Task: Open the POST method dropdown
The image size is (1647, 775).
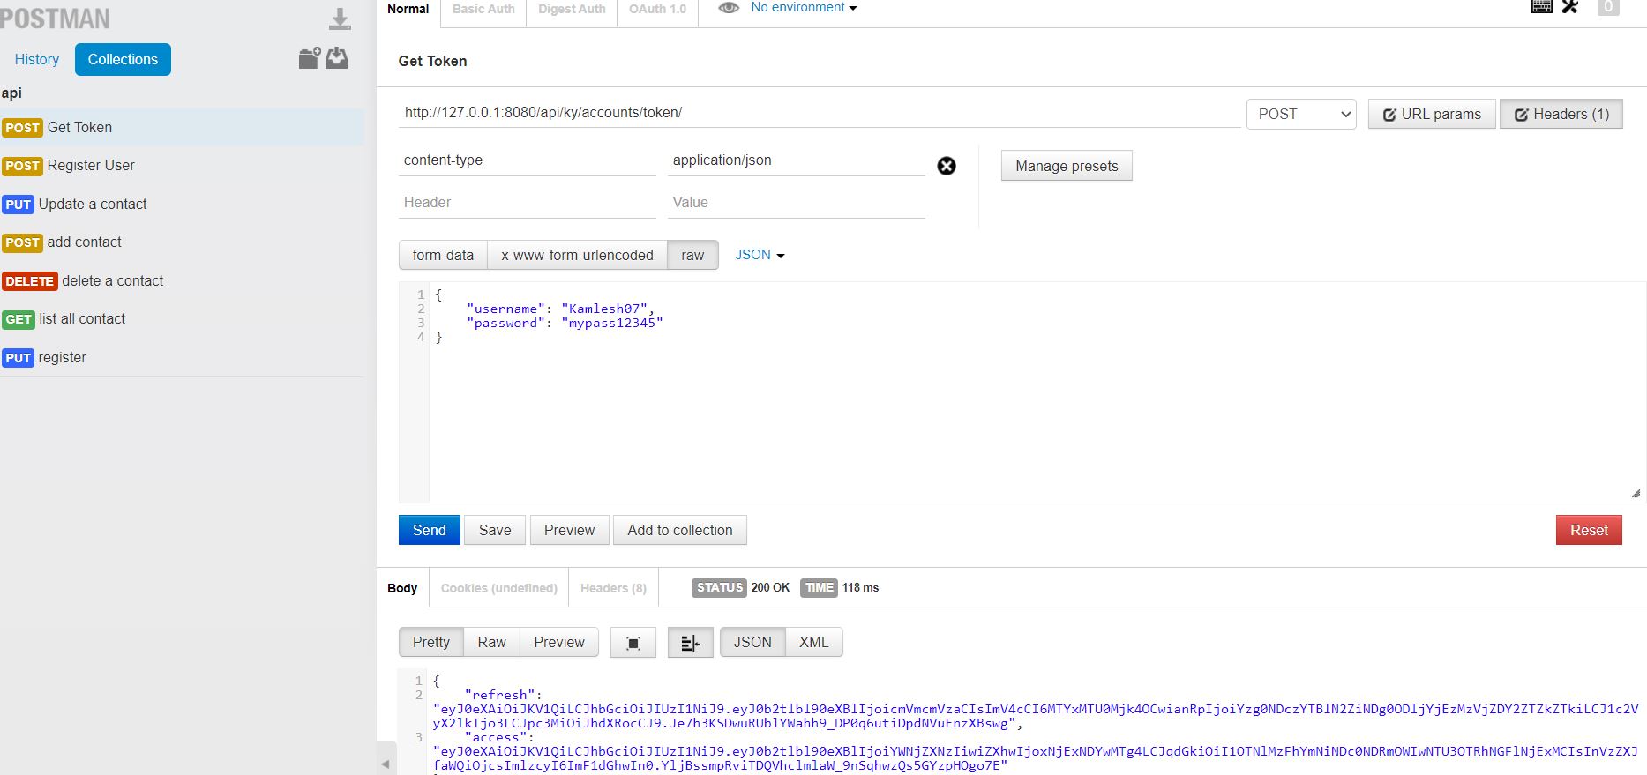Action: [x=1301, y=114]
